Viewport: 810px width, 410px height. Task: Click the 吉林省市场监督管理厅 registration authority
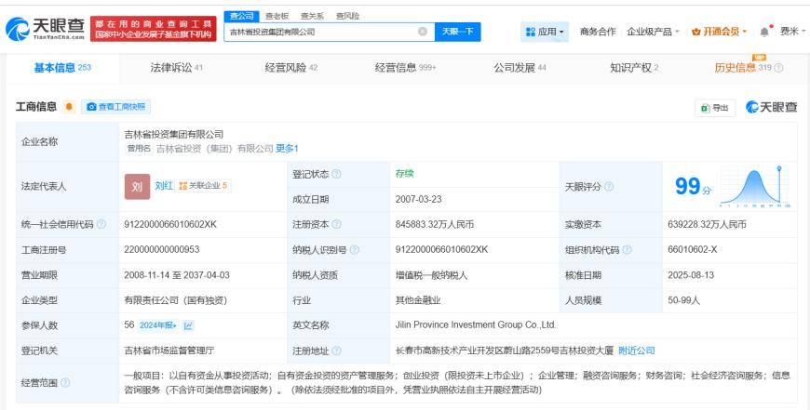click(x=169, y=350)
